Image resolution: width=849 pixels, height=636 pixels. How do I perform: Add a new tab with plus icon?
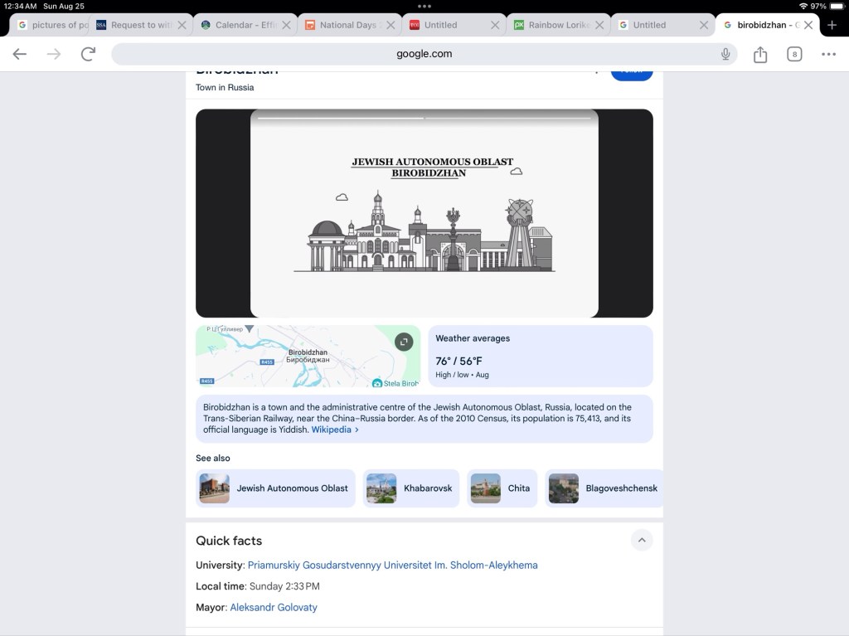tap(832, 25)
